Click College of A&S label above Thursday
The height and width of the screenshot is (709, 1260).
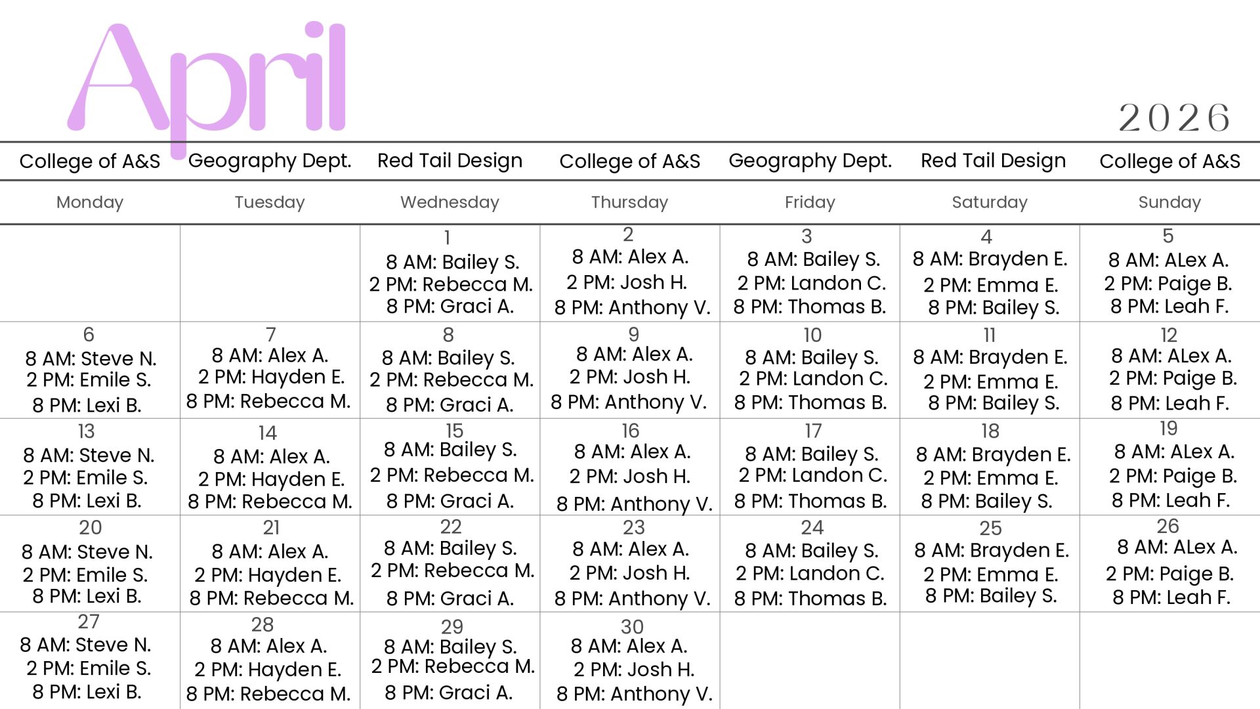[629, 161]
